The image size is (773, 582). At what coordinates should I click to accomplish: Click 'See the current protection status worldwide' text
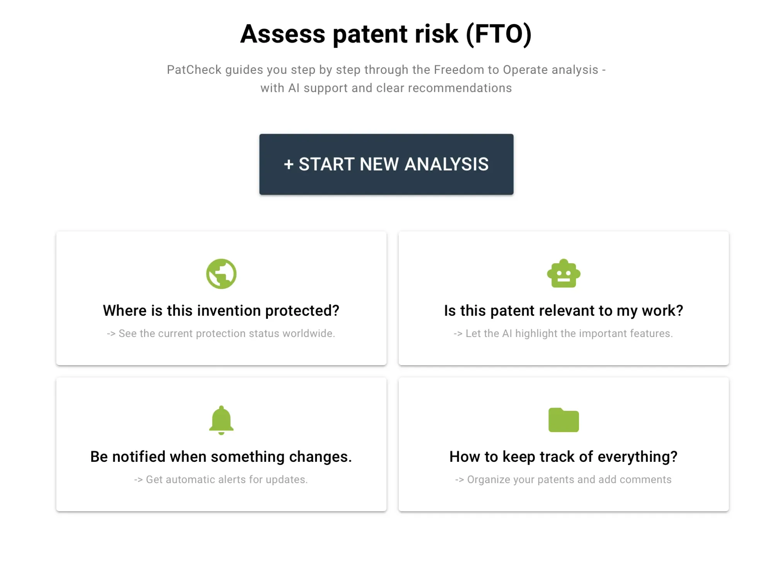(x=221, y=333)
